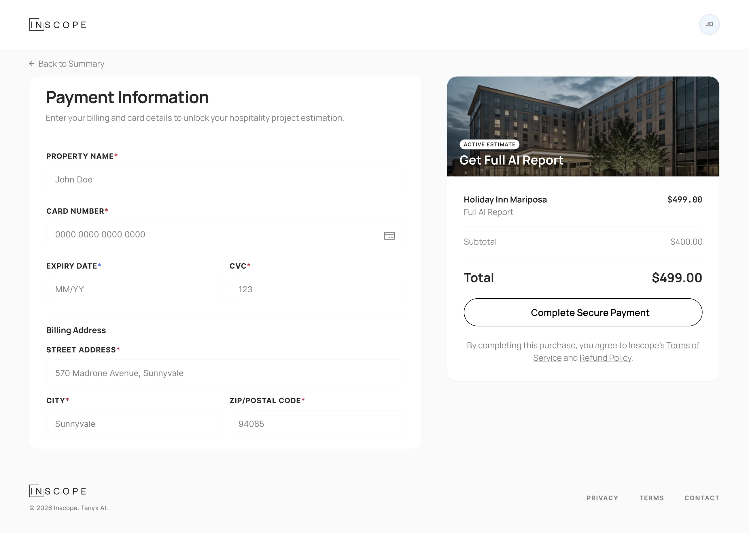The height and width of the screenshot is (533, 749).
Task: Click the Inscope logo in the footer
Action: pos(58,491)
